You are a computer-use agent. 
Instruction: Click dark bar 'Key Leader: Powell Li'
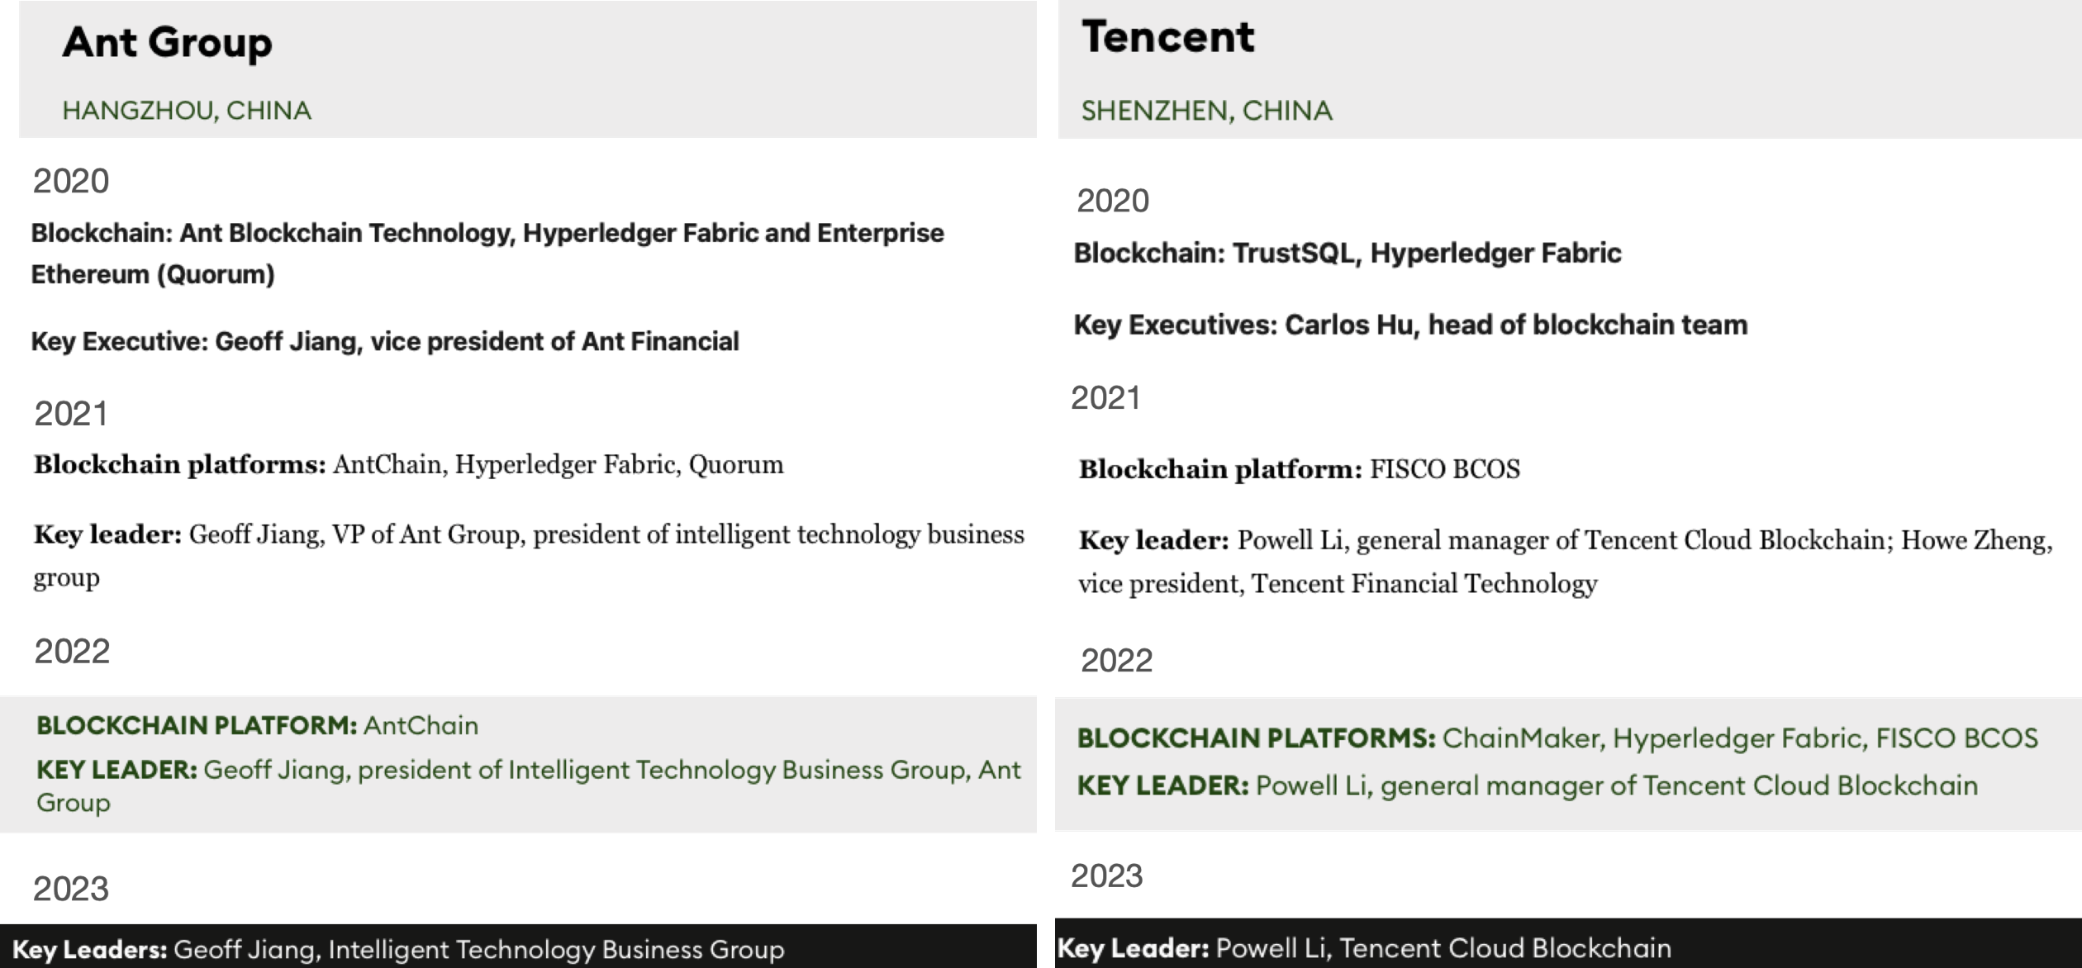(1363, 948)
